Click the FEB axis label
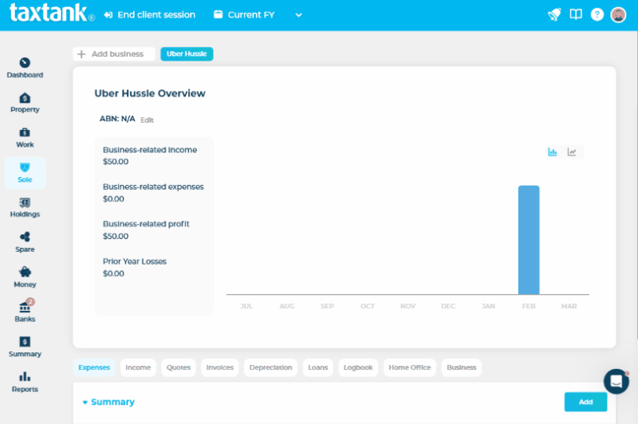 pyautogui.click(x=529, y=306)
